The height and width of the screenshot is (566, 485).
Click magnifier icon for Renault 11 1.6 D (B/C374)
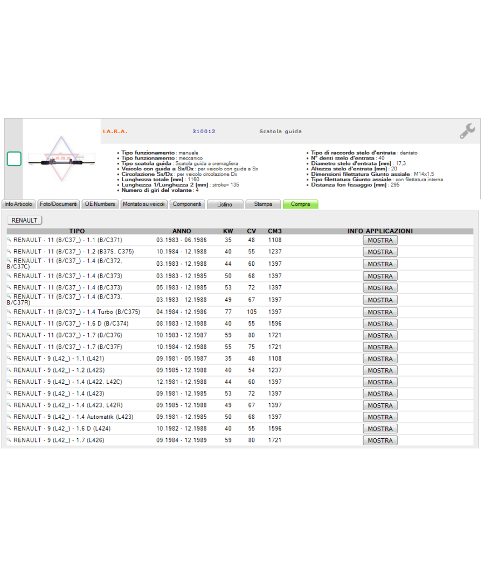pos(9,323)
